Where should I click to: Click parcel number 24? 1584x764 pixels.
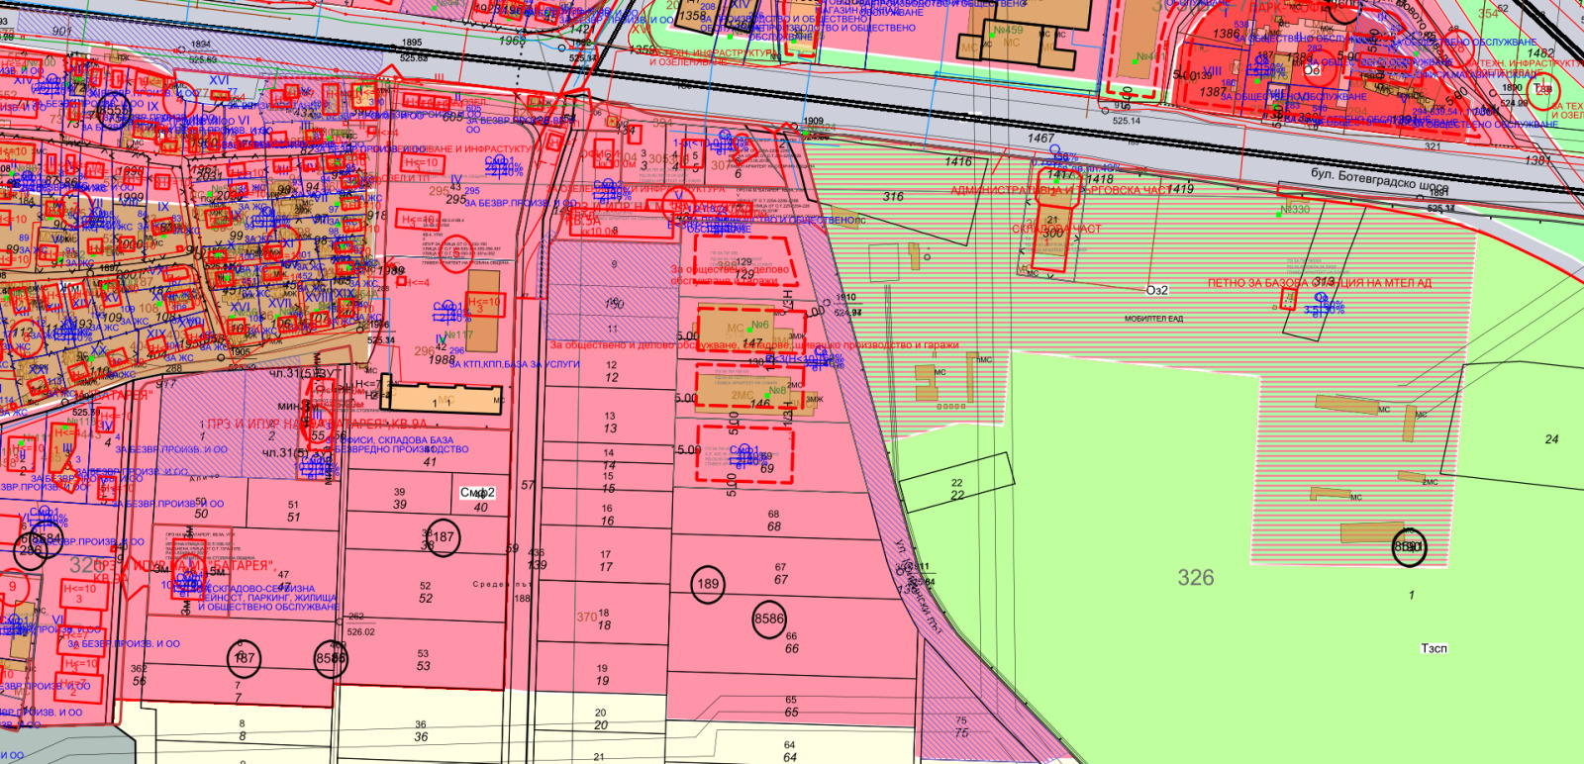[x=1551, y=439]
